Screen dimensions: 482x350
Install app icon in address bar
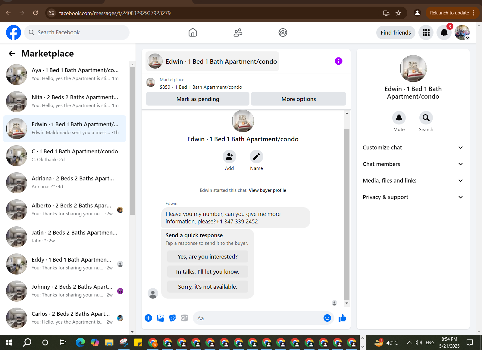[x=386, y=13]
